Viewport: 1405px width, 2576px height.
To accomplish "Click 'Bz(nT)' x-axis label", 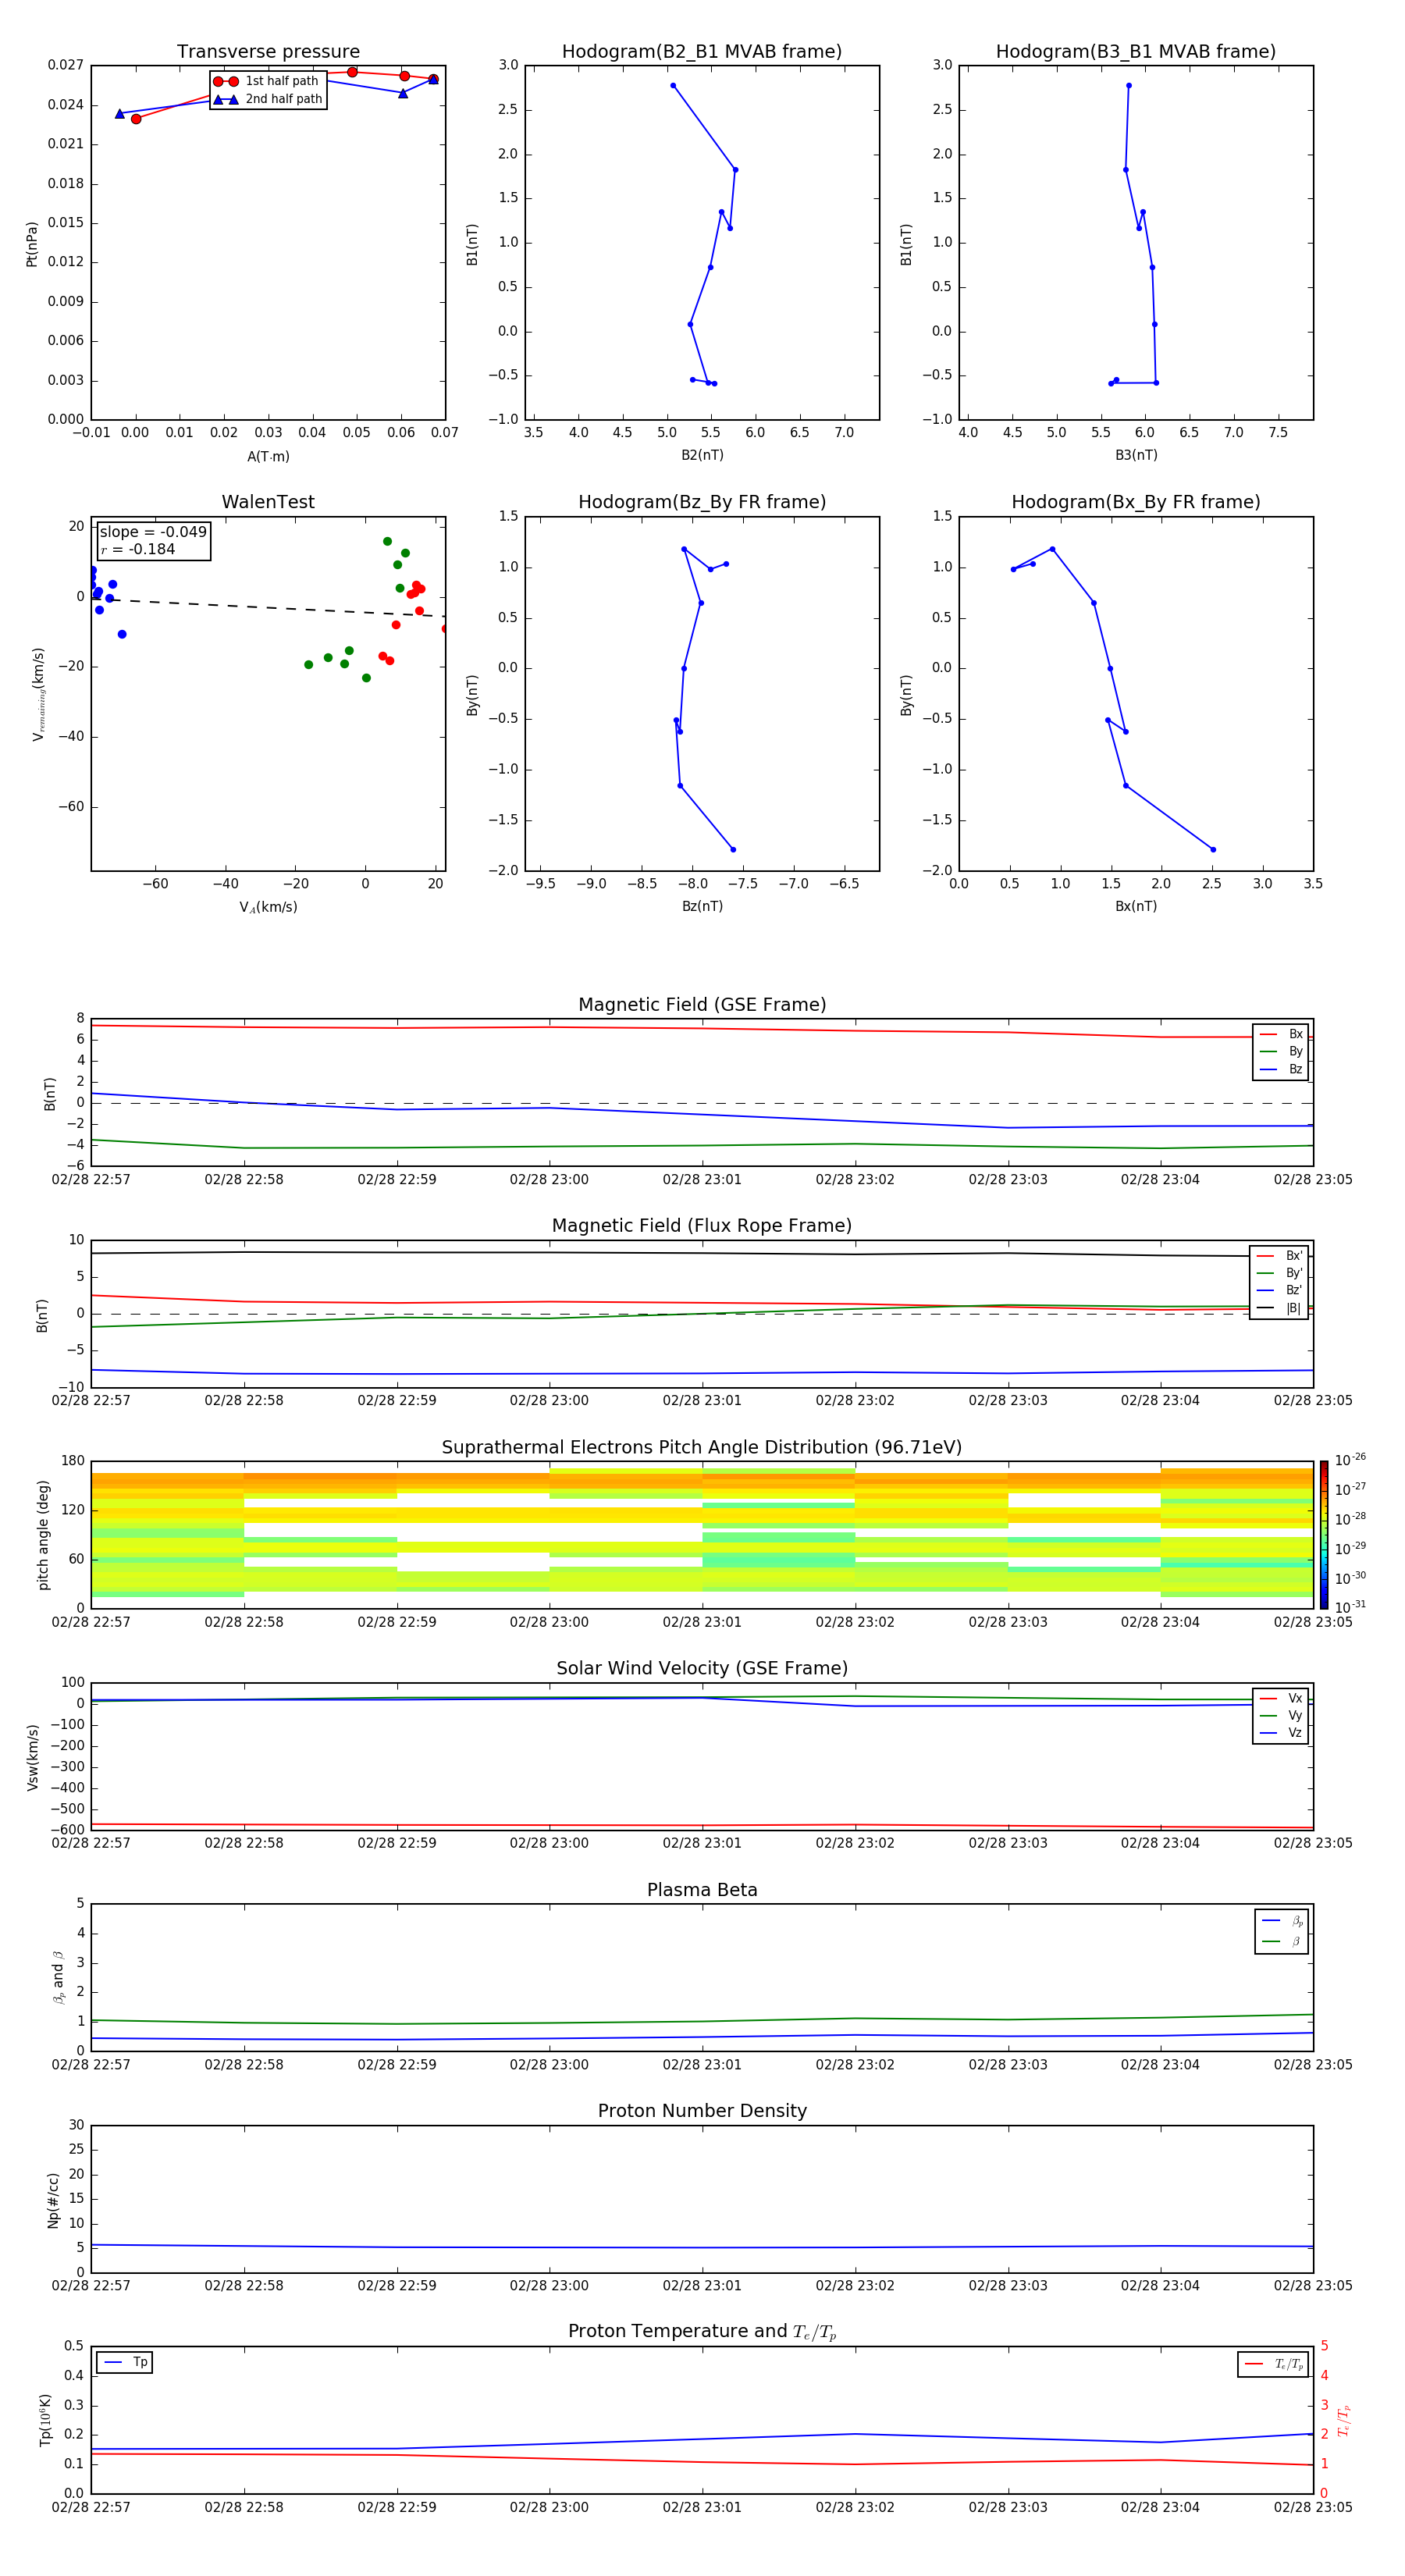I will (702, 906).
